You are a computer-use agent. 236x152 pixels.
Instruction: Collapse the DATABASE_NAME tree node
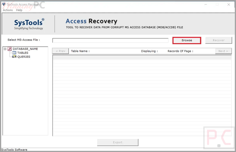[x=5, y=49]
